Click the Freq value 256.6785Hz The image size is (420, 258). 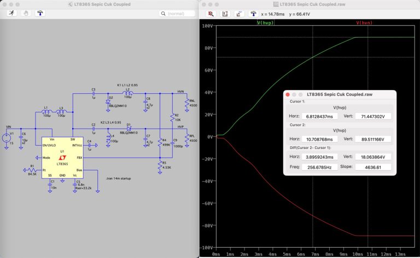[x=319, y=167]
